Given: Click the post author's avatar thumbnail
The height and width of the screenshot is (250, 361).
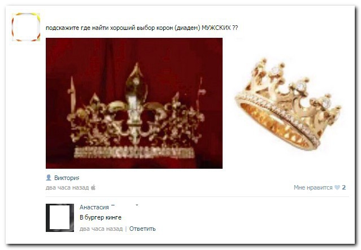Looking at the screenshot, I should [26, 27].
